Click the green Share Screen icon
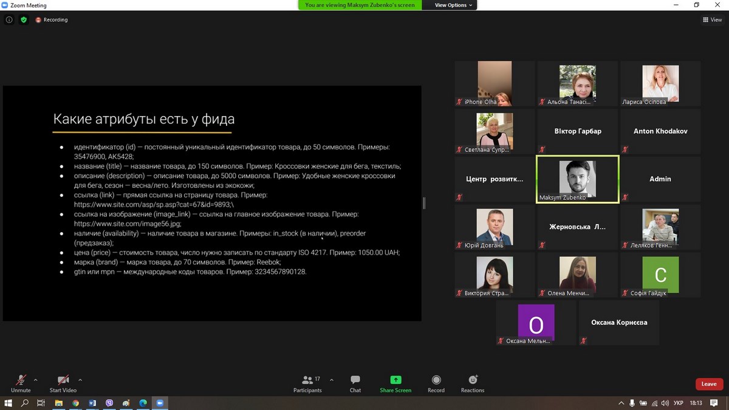This screenshot has height=410, width=729. (x=395, y=380)
